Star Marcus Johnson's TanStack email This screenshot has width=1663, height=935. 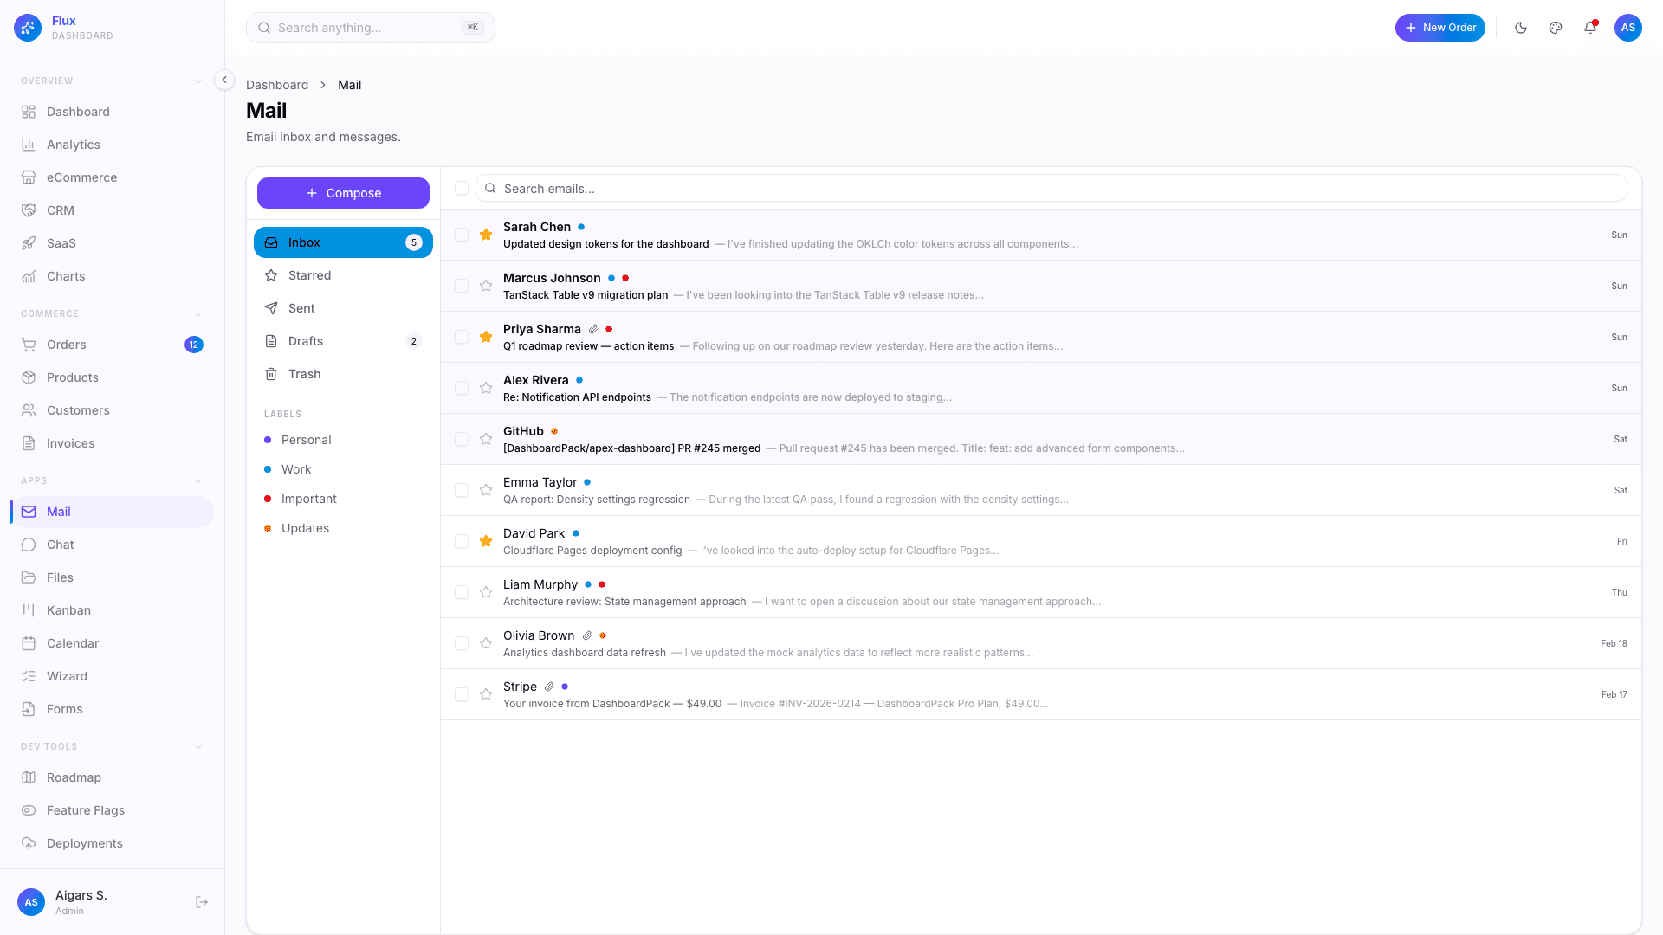[486, 286]
